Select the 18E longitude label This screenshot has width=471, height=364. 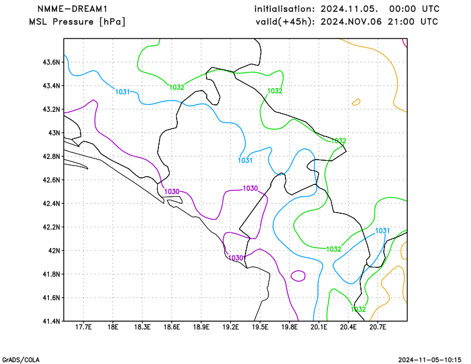113,327
